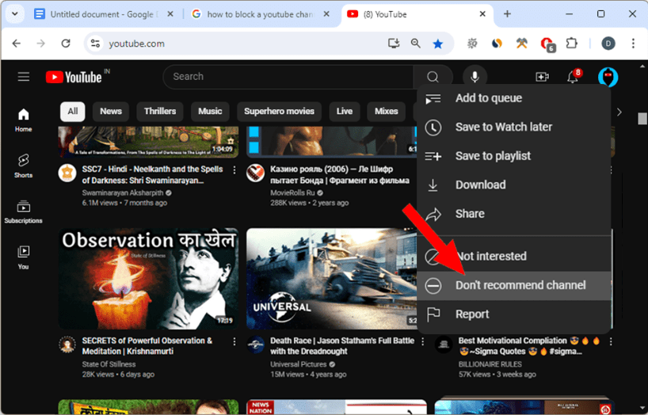648x415 pixels.
Task: Open Subscriptions in the sidebar
Action: 24,211
